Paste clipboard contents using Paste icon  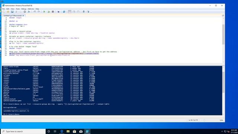[25, 12]
